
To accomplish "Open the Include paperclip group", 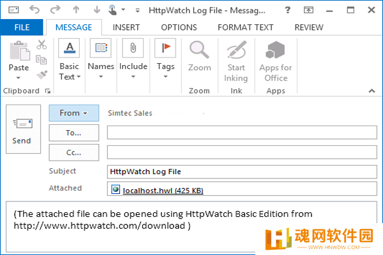I will tap(133, 59).
